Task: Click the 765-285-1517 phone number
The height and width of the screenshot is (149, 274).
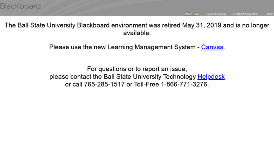Action: pyautogui.click(x=104, y=85)
